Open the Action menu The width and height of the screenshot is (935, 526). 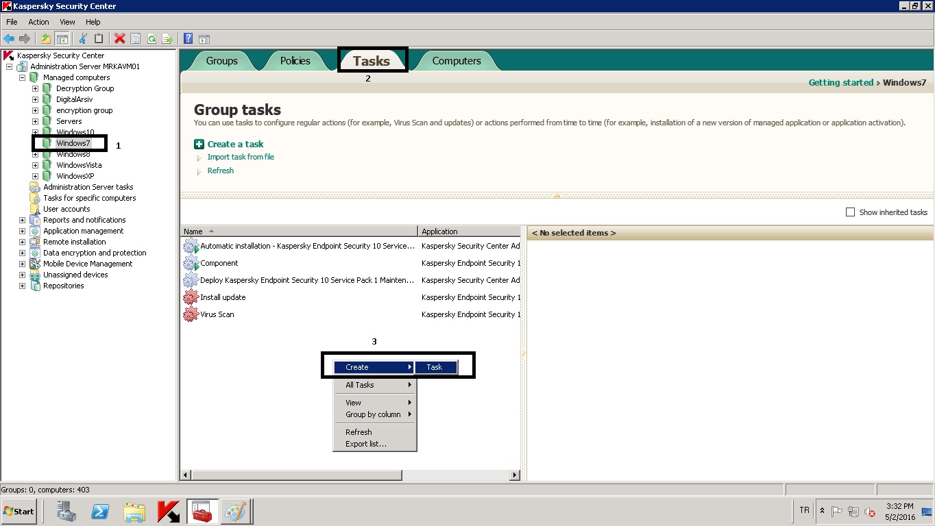(38, 22)
